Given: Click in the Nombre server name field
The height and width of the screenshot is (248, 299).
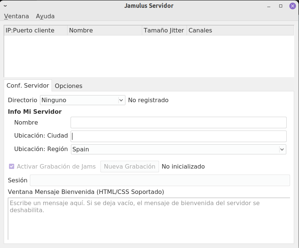Looking at the screenshot, I should pyautogui.click(x=178, y=122).
